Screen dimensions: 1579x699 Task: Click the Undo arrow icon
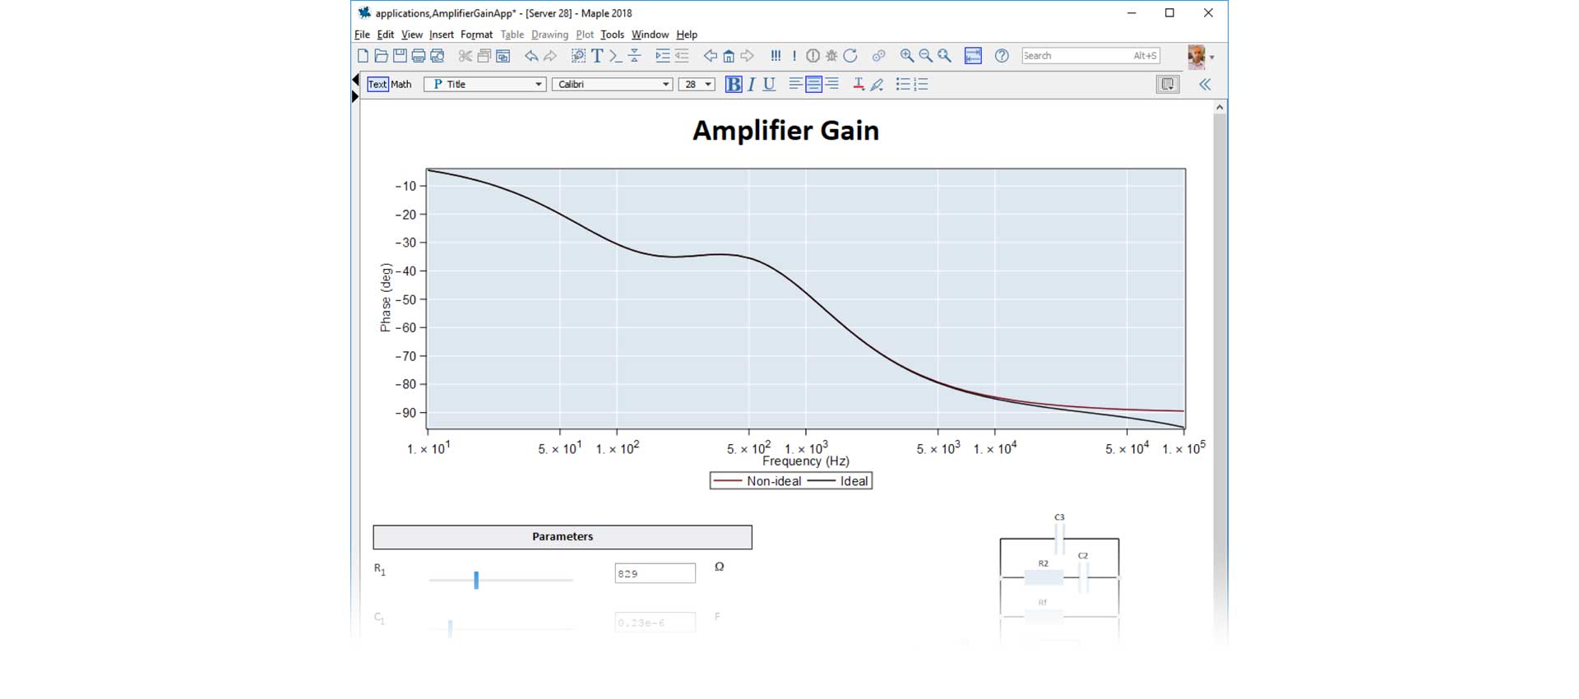click(x=531, y=56)
